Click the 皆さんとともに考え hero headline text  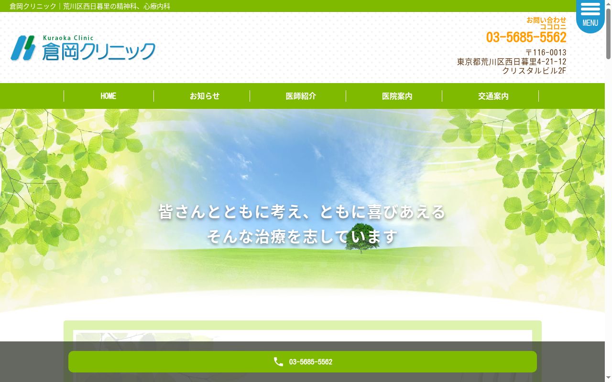tap(302, 212)
